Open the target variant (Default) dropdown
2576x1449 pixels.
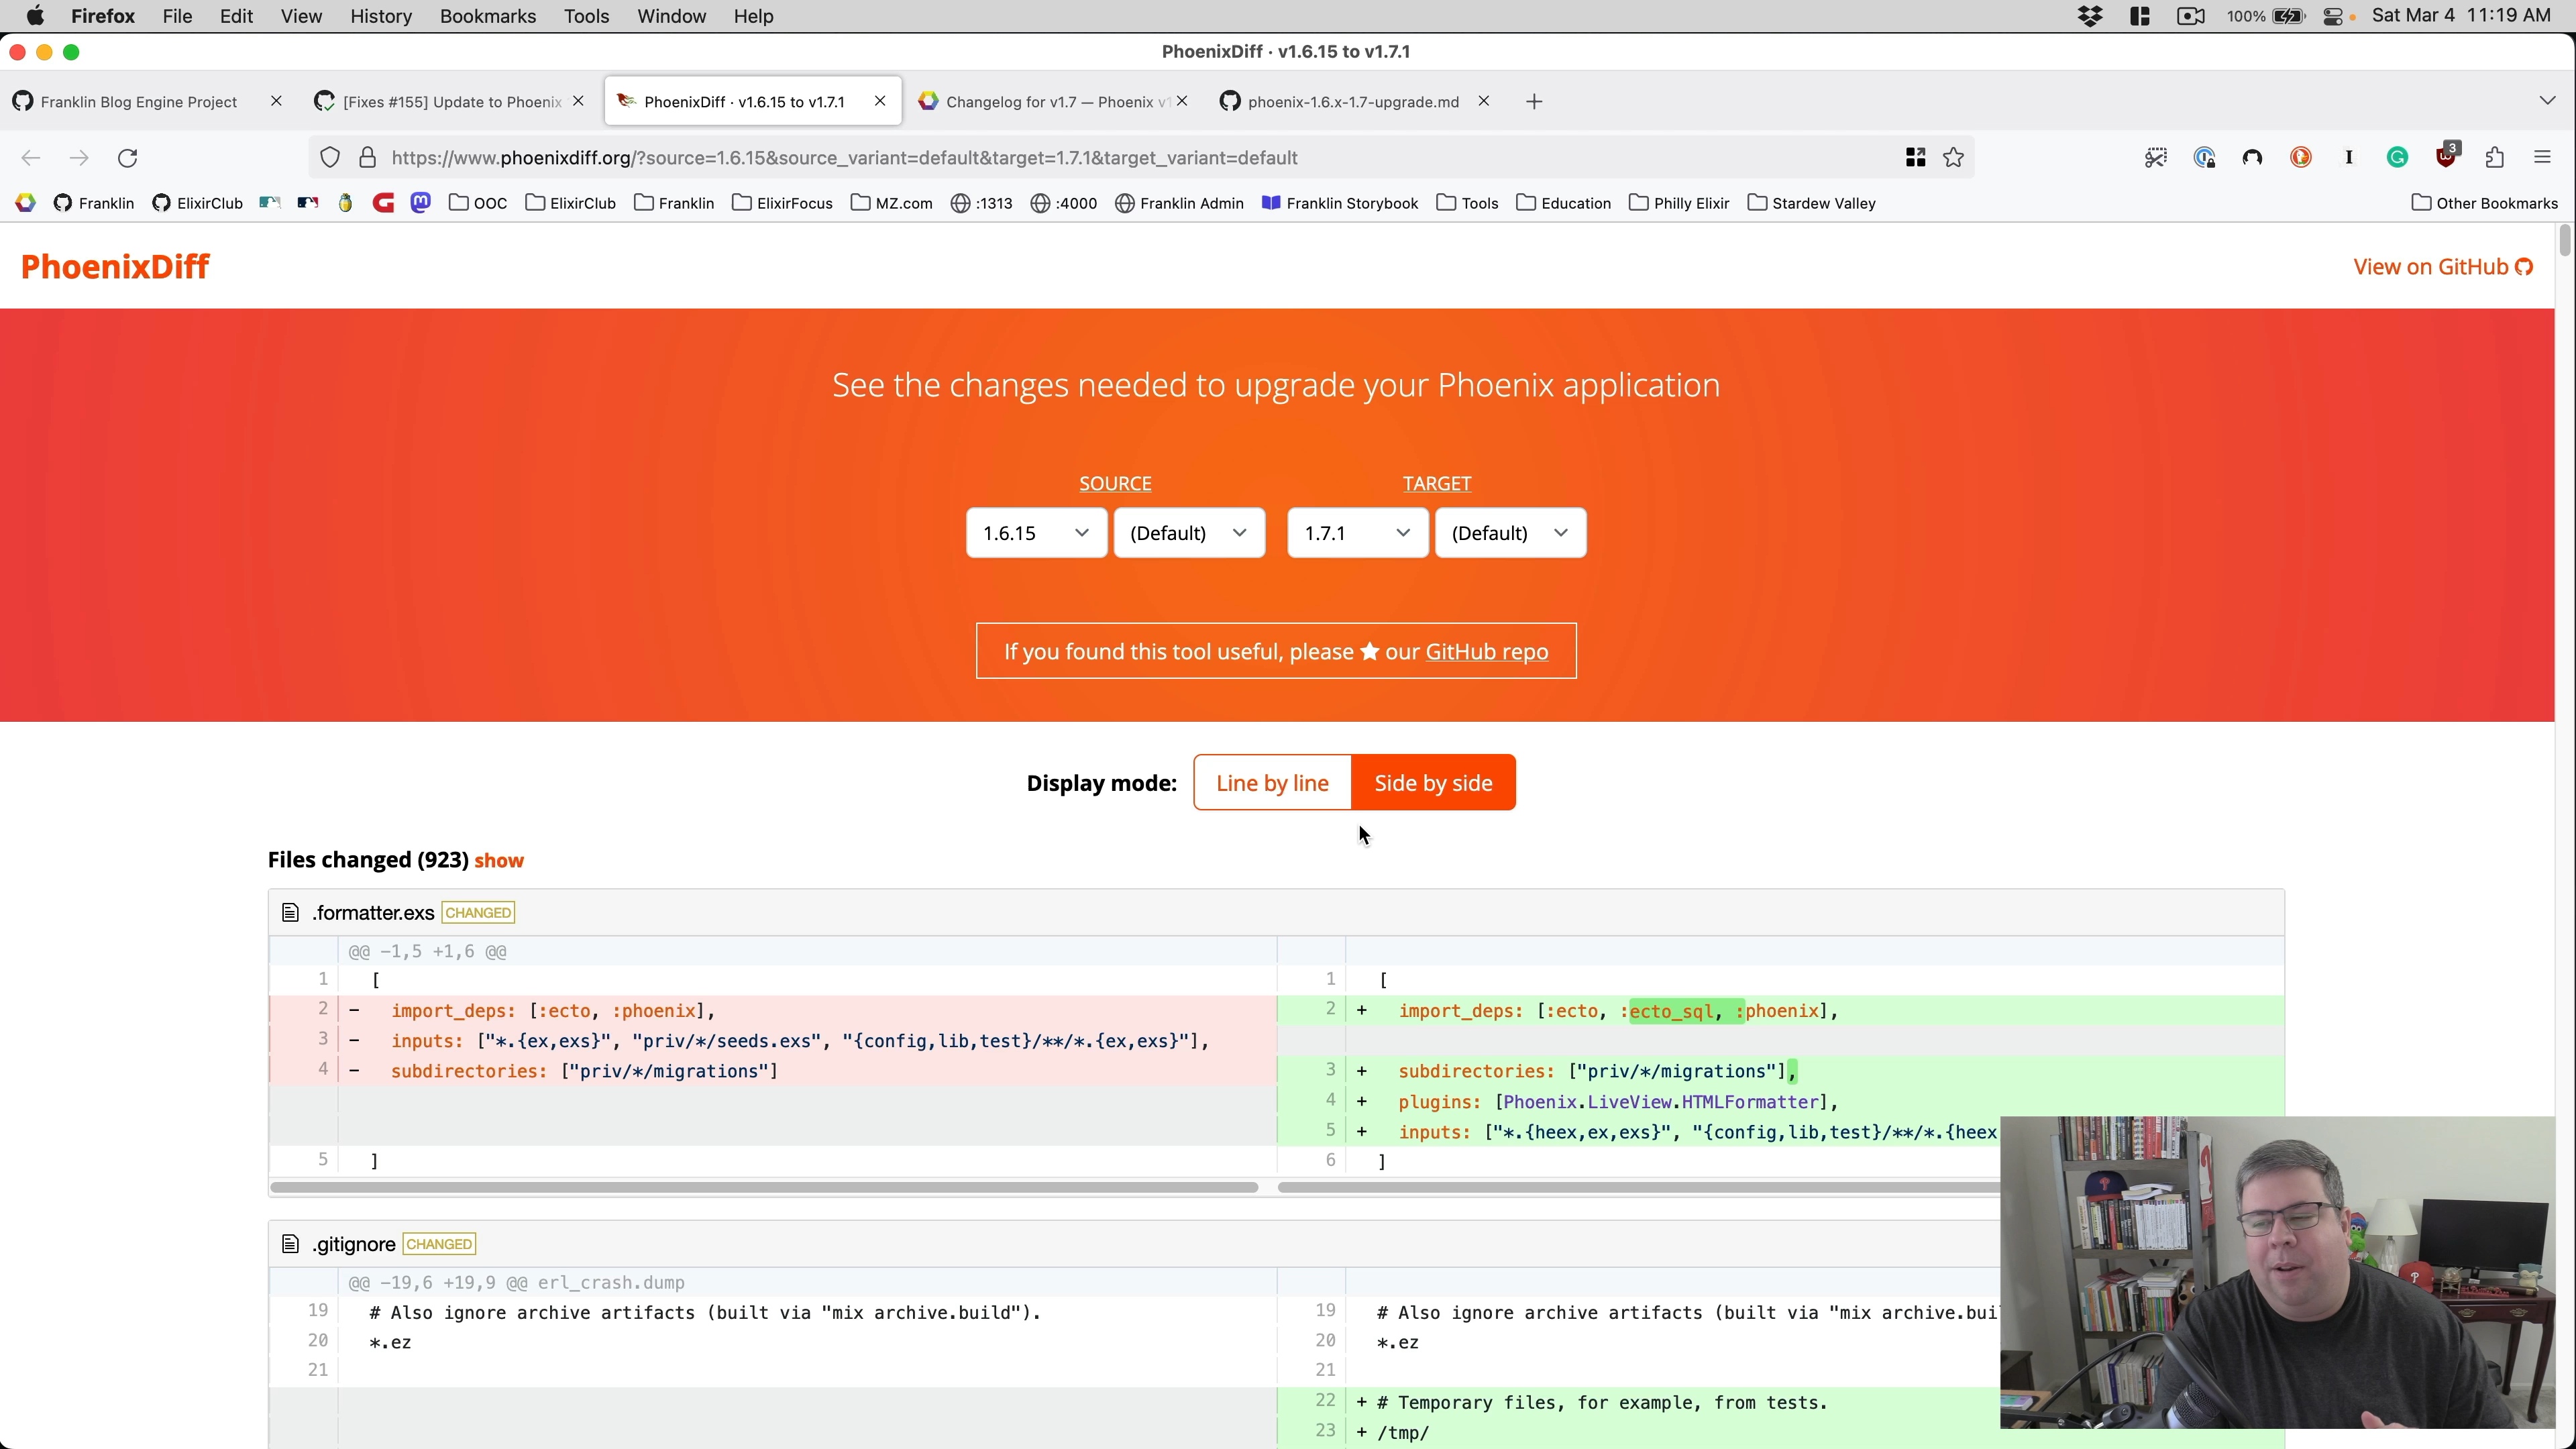pyautogui.click(x=1510, y=533)
